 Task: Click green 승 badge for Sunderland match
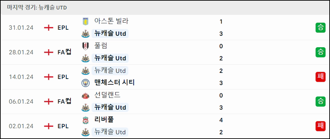point(320,102)
